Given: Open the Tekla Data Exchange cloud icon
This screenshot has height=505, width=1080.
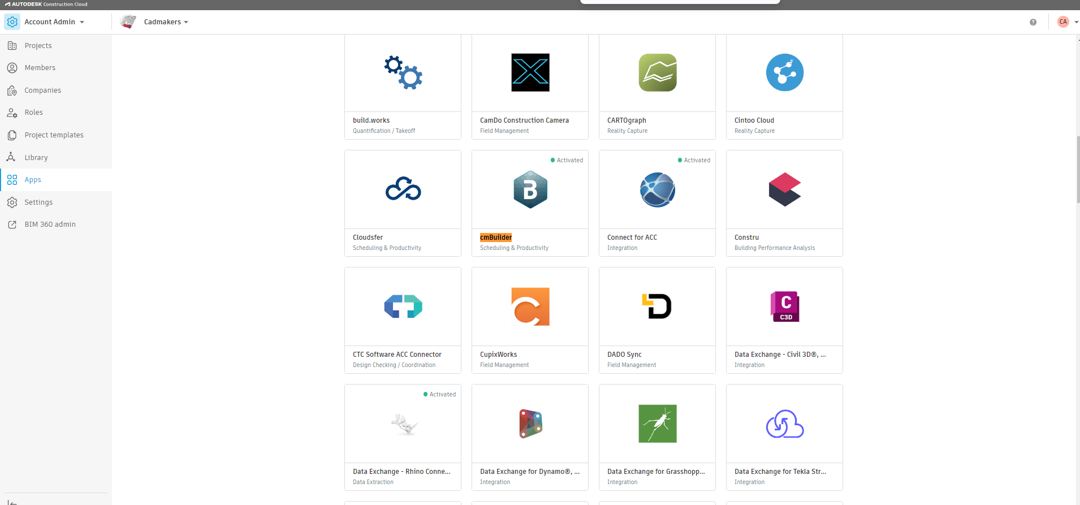Looking at the screenshot, I should 785,424.
